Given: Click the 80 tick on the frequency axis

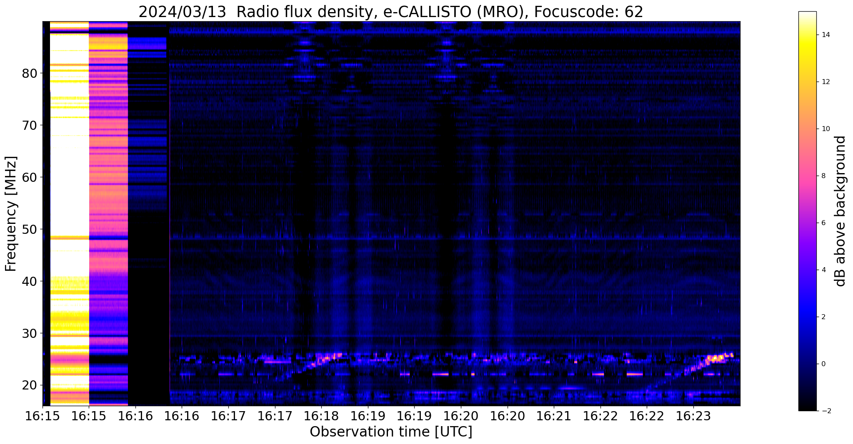Looking at the screenshot, I should [x=30, y=74].
